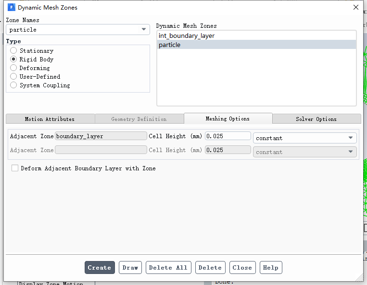Select int_boundary_layer in Dynamic Mesh Zones list
The image size is (367, 285).
click(187, 36)
